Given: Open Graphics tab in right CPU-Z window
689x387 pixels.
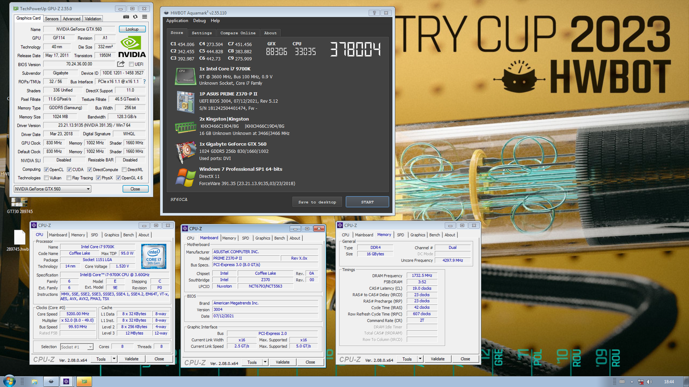Looking at the screenshot, I should tap(418, 235).
